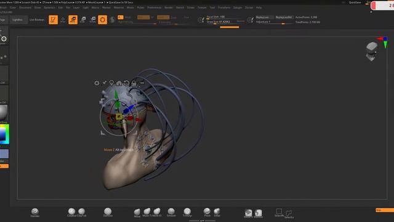Viewport: 394px width, 222px height.
Task: Select the Move Elastic brush
Action: pyautogui.click(x=157, y=212)
